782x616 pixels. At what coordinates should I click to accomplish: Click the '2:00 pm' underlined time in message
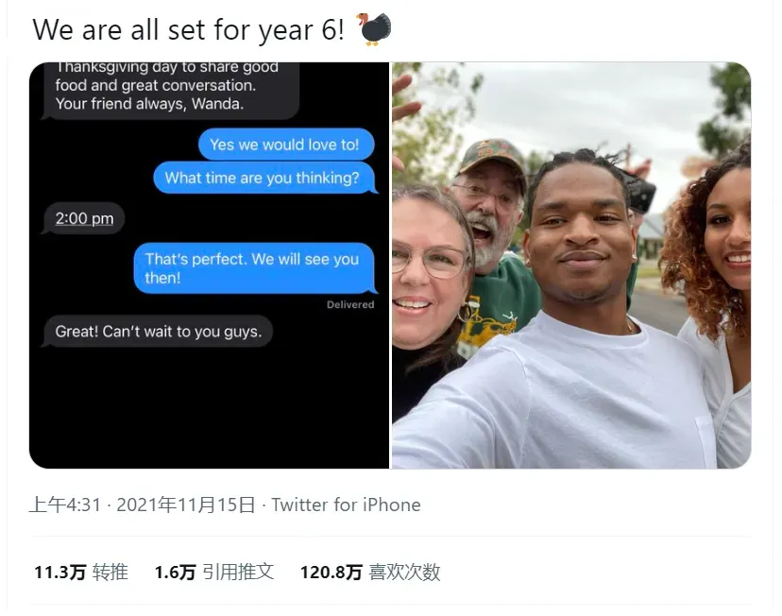click(x=84, y=218)
